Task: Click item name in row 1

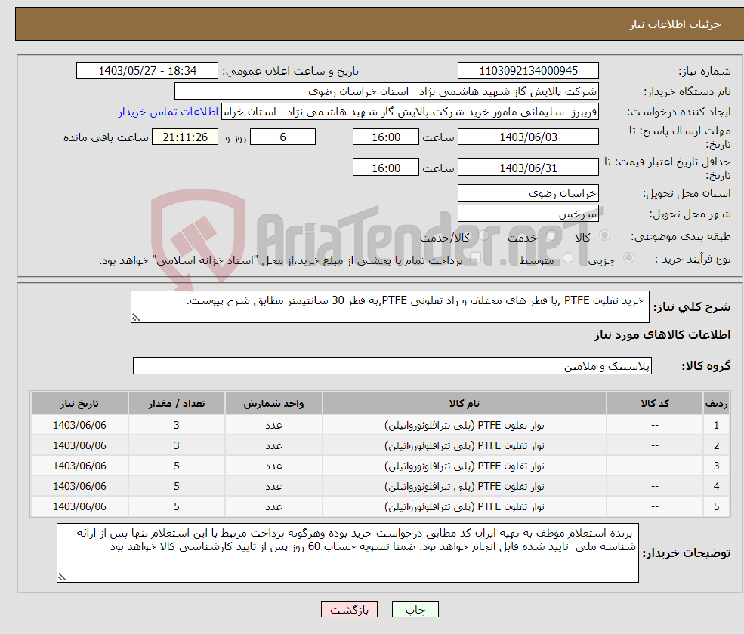Action: (464, 426)
